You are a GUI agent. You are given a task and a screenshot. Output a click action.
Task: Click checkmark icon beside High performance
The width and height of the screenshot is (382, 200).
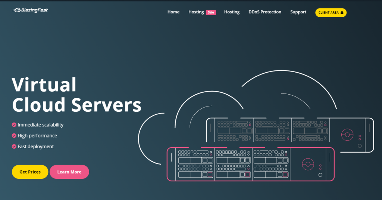[14, 136]
